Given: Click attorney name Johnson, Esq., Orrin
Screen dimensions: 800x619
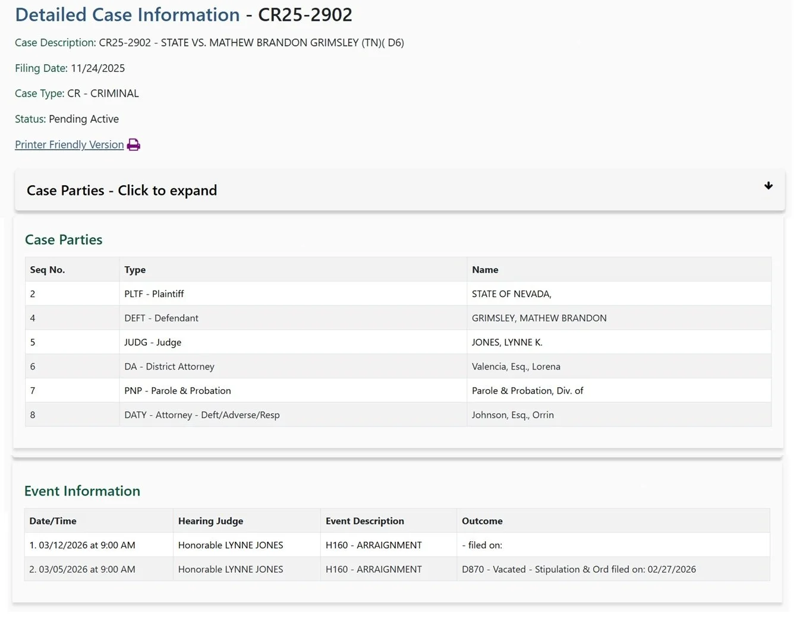Looking at the screenshot, I should coord(512,415).
